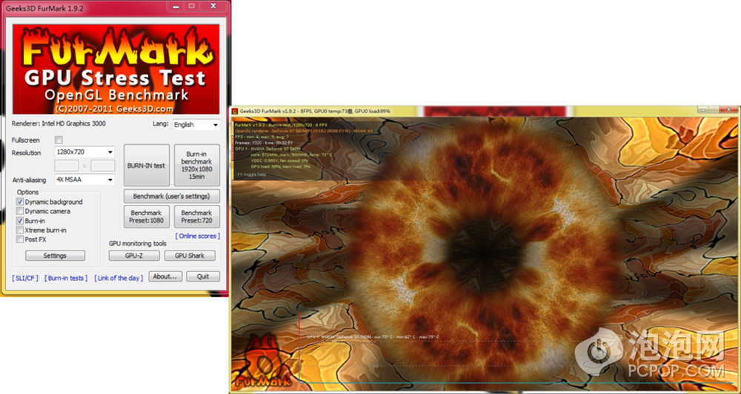Open the Settings button
Viewport: 741px width, 394px height.
tap(56, 256)
